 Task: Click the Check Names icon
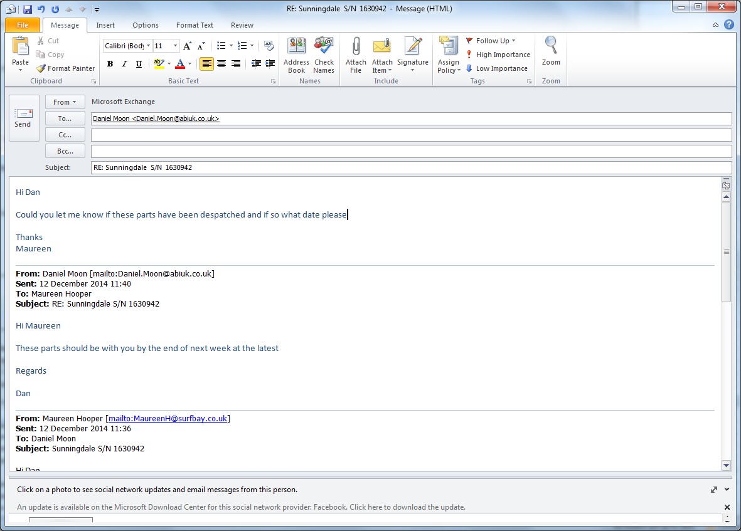(x=324, y=49)
